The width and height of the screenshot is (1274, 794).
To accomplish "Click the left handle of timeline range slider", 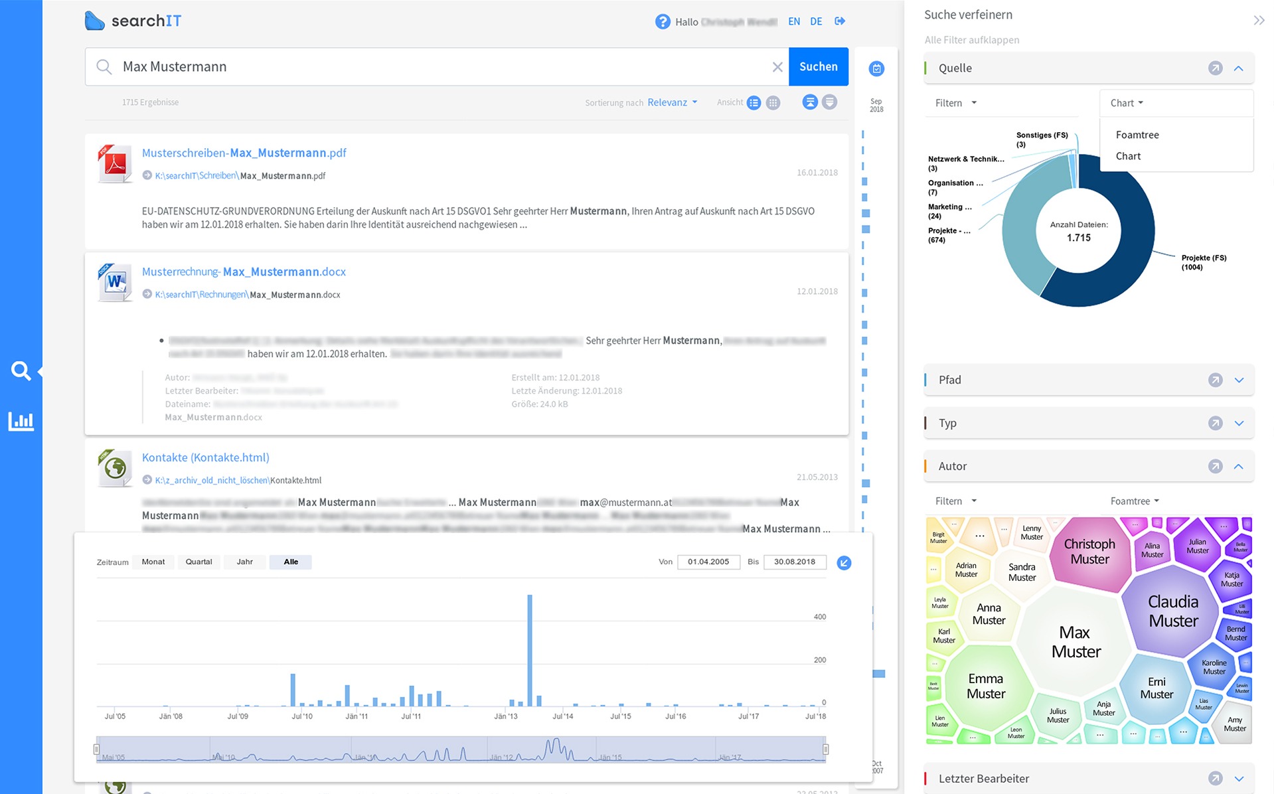I will point(96,750).
